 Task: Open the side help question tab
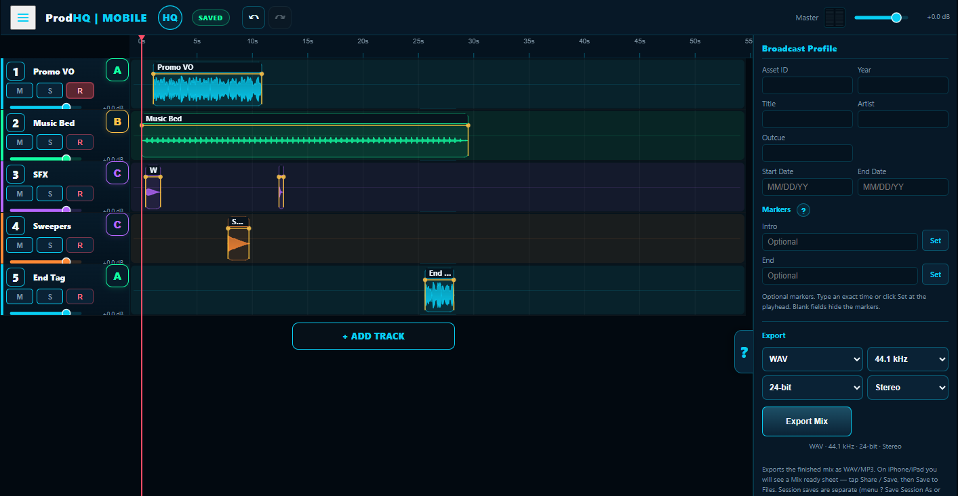[x=744, y=352]
